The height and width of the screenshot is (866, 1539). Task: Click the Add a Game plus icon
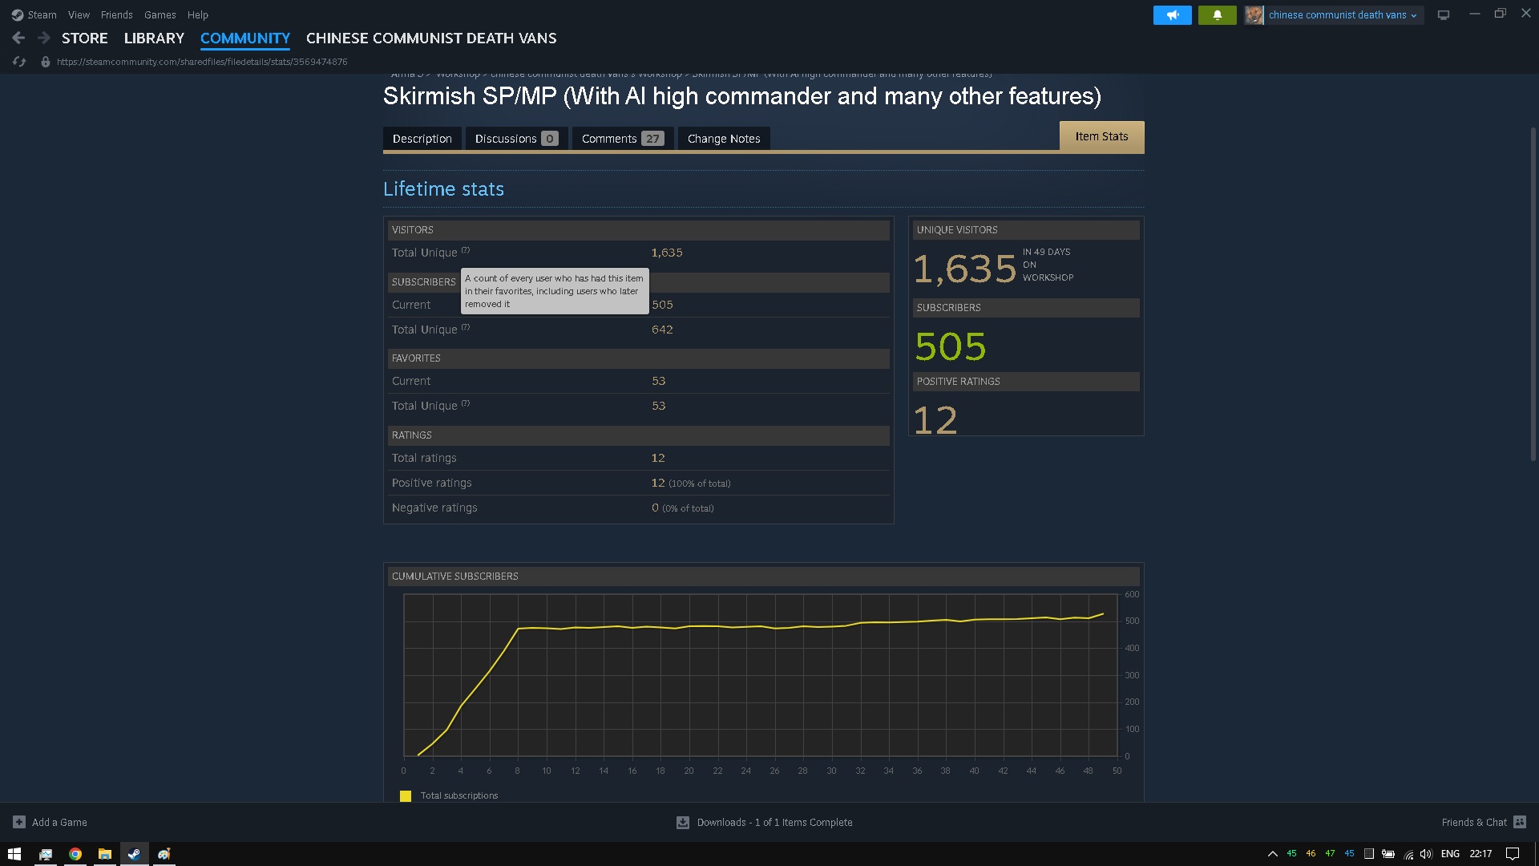[x=18, y=822]
